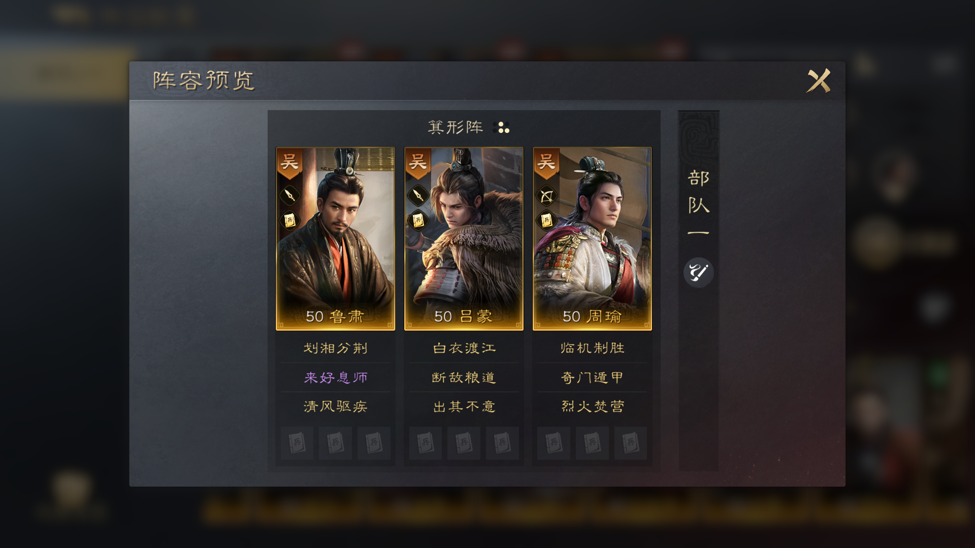
Task: Click the 吴 faction badge on 鲁肃's card
Action: point(289,163)
